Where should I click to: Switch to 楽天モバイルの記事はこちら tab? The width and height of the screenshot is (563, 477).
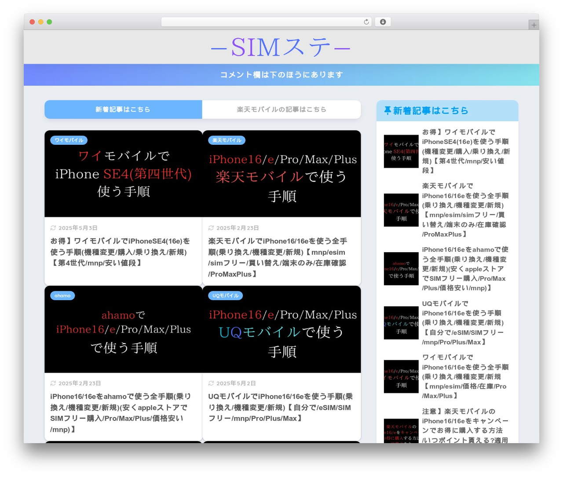click(281, 110)
